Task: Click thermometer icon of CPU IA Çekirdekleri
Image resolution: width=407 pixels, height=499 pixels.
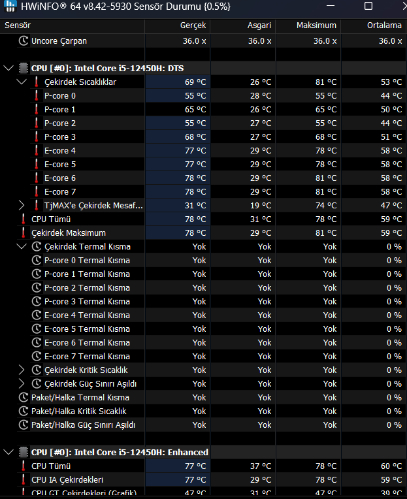Action: point(24,479)
